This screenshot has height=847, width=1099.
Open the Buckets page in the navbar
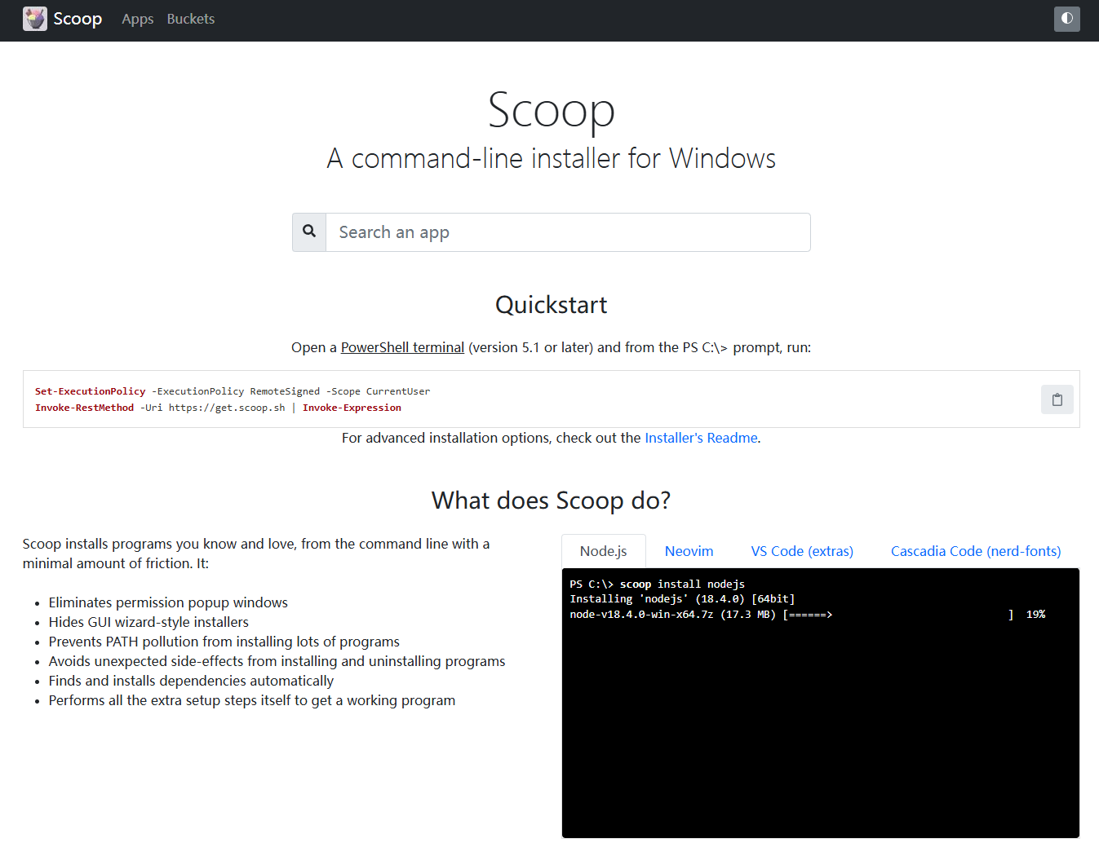[x=191, y=19]
